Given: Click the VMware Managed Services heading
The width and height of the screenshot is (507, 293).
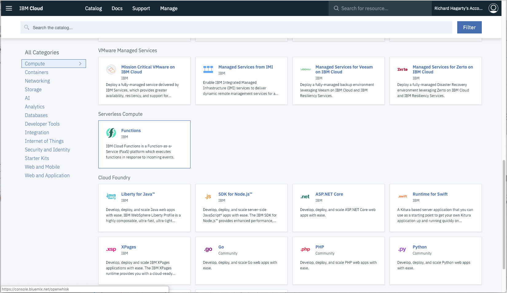Looking at the screenshot, I should tap(128, 50).
